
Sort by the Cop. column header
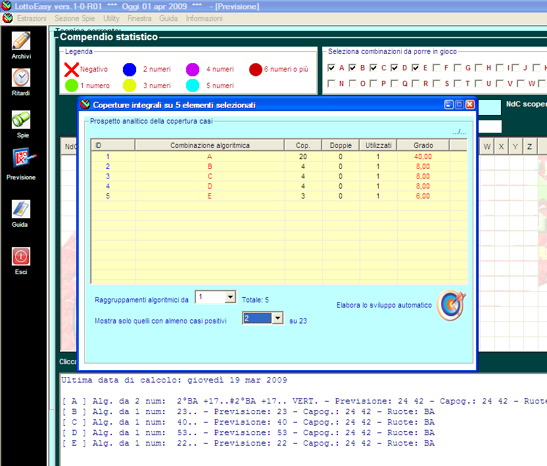click(303, 145)
